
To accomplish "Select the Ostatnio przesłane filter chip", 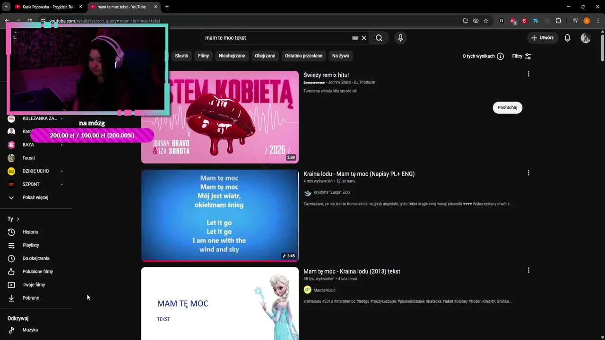I will coord(303,56).
